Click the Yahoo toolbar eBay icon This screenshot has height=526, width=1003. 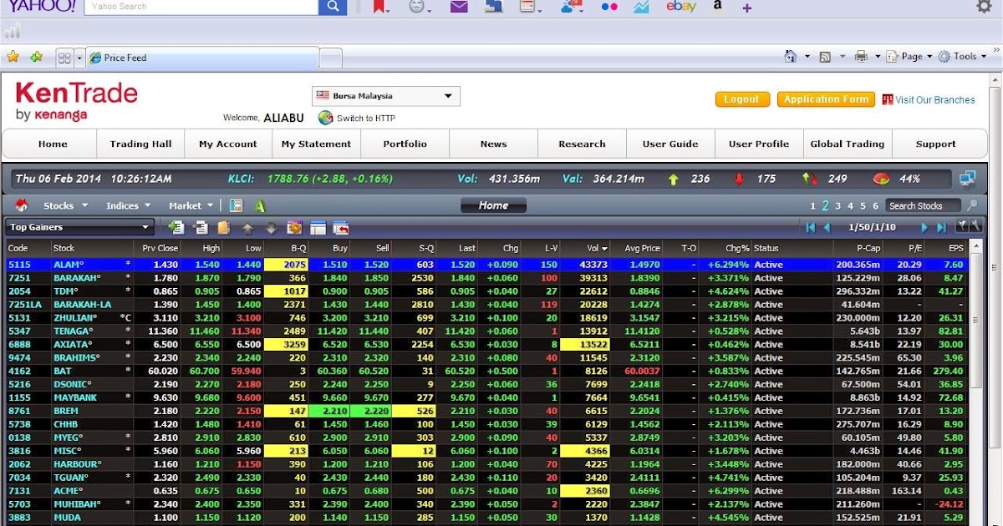coord(681,7)
